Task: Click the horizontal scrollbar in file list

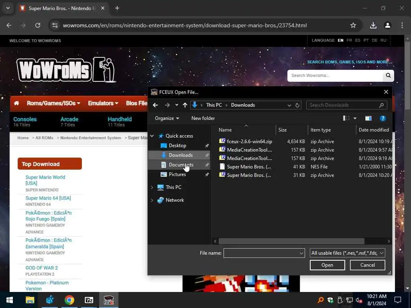Action: coord(291,241)
